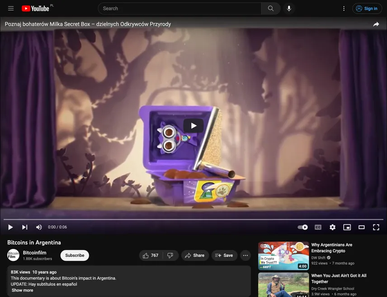
Task: Save video to a playlist
Action: coord(224,255)
